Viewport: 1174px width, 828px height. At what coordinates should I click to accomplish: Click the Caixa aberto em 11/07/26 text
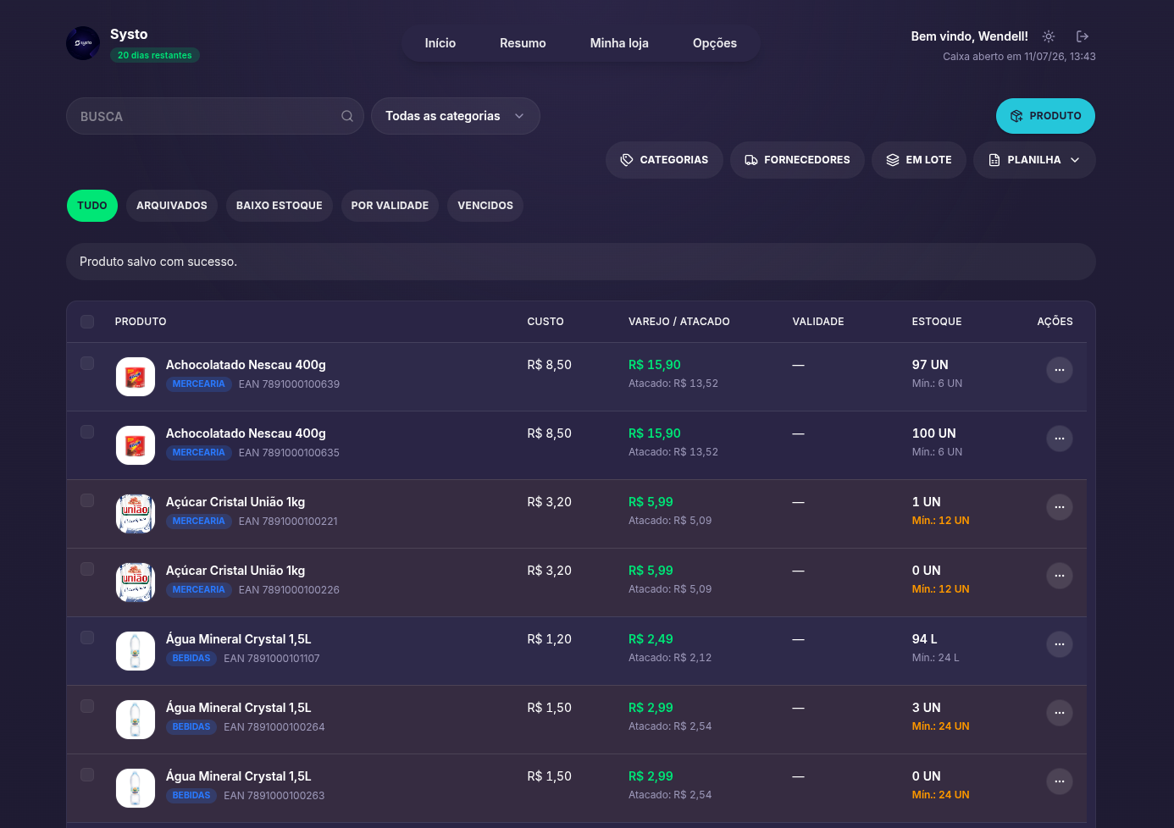pyautogui.click(x=1019, y=57)
